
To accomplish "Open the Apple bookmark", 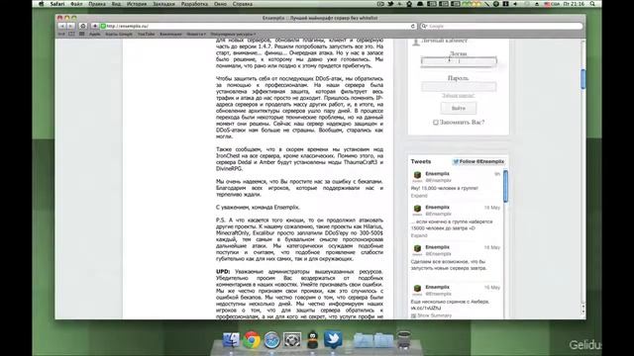I will [x=95, y=35].
